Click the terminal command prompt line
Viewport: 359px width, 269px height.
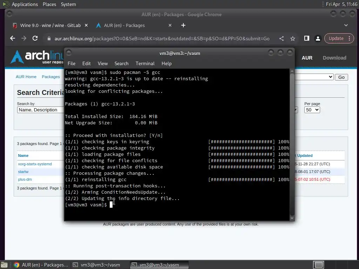pos(89,205)
